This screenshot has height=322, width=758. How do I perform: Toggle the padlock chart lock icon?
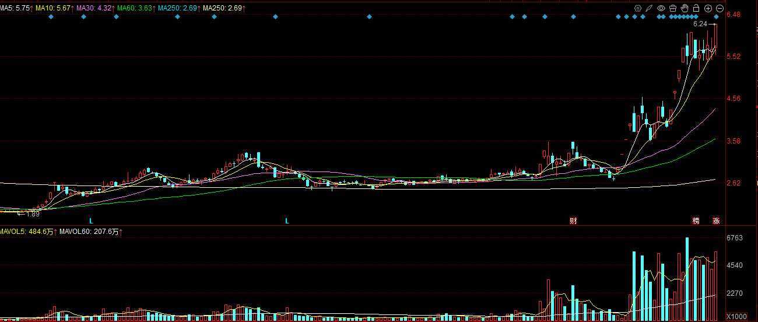click(x=696, y=8)
